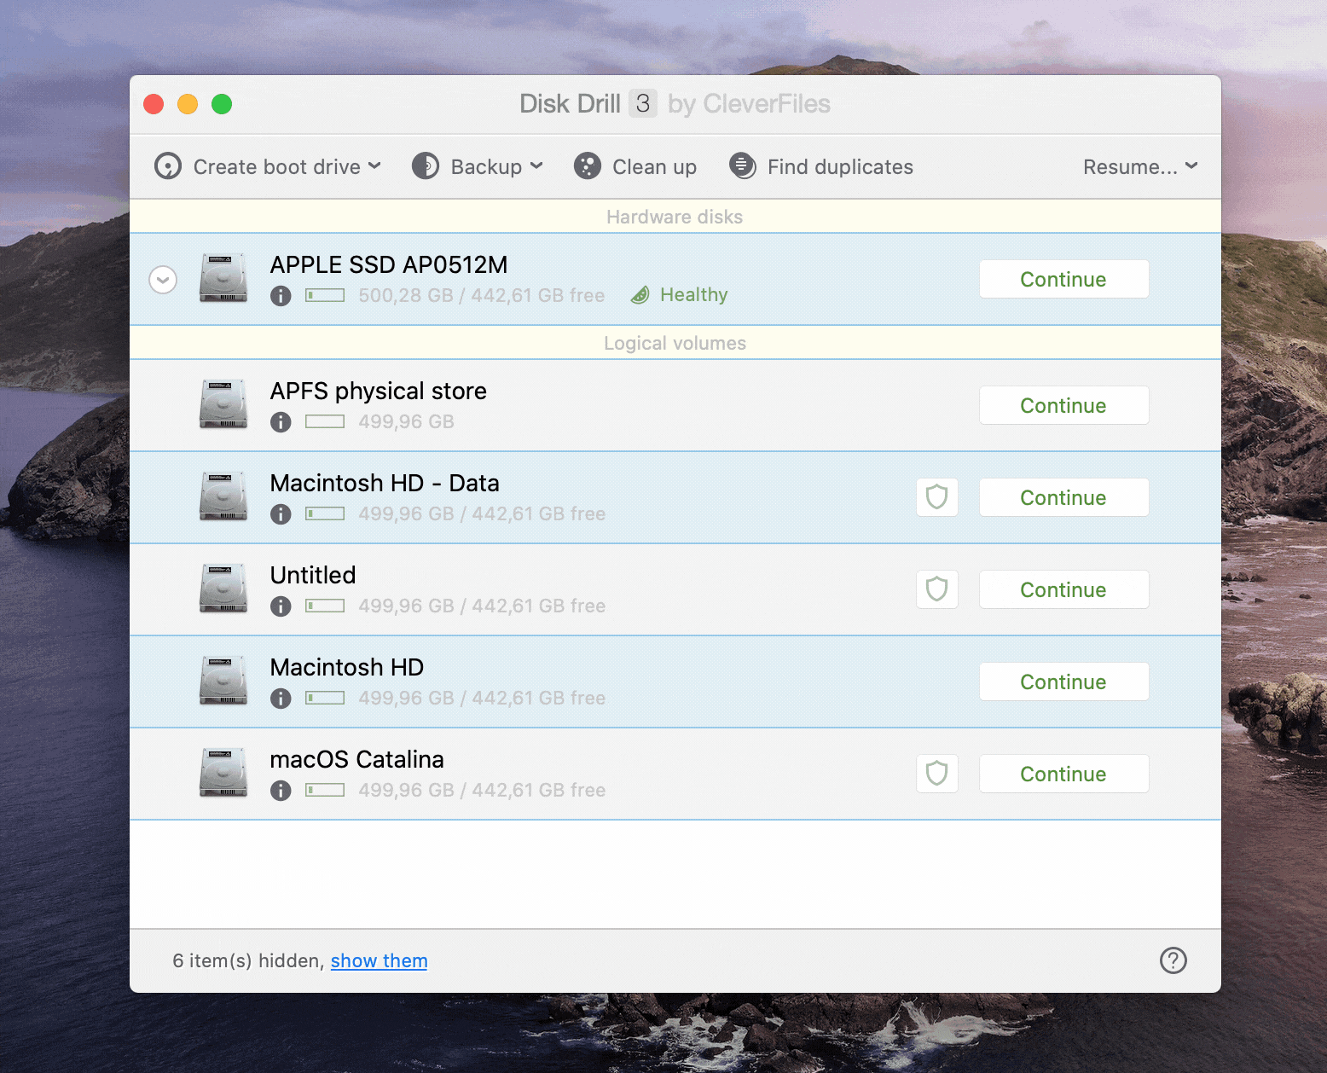Viewport: 1327px width, 1073px height.
Task: Open the Backup dropdown arrow
Action: pyautogui.click(x=536, y=166)
